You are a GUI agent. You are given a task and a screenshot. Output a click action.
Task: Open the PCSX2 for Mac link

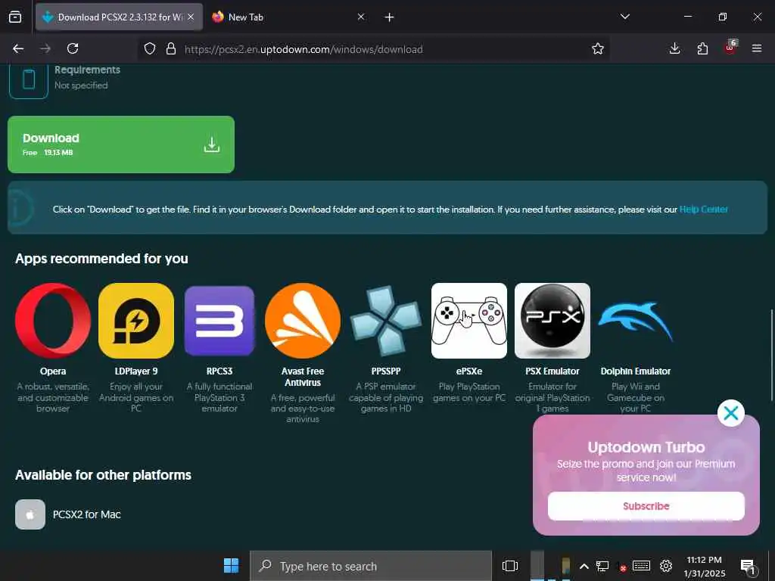86,514
